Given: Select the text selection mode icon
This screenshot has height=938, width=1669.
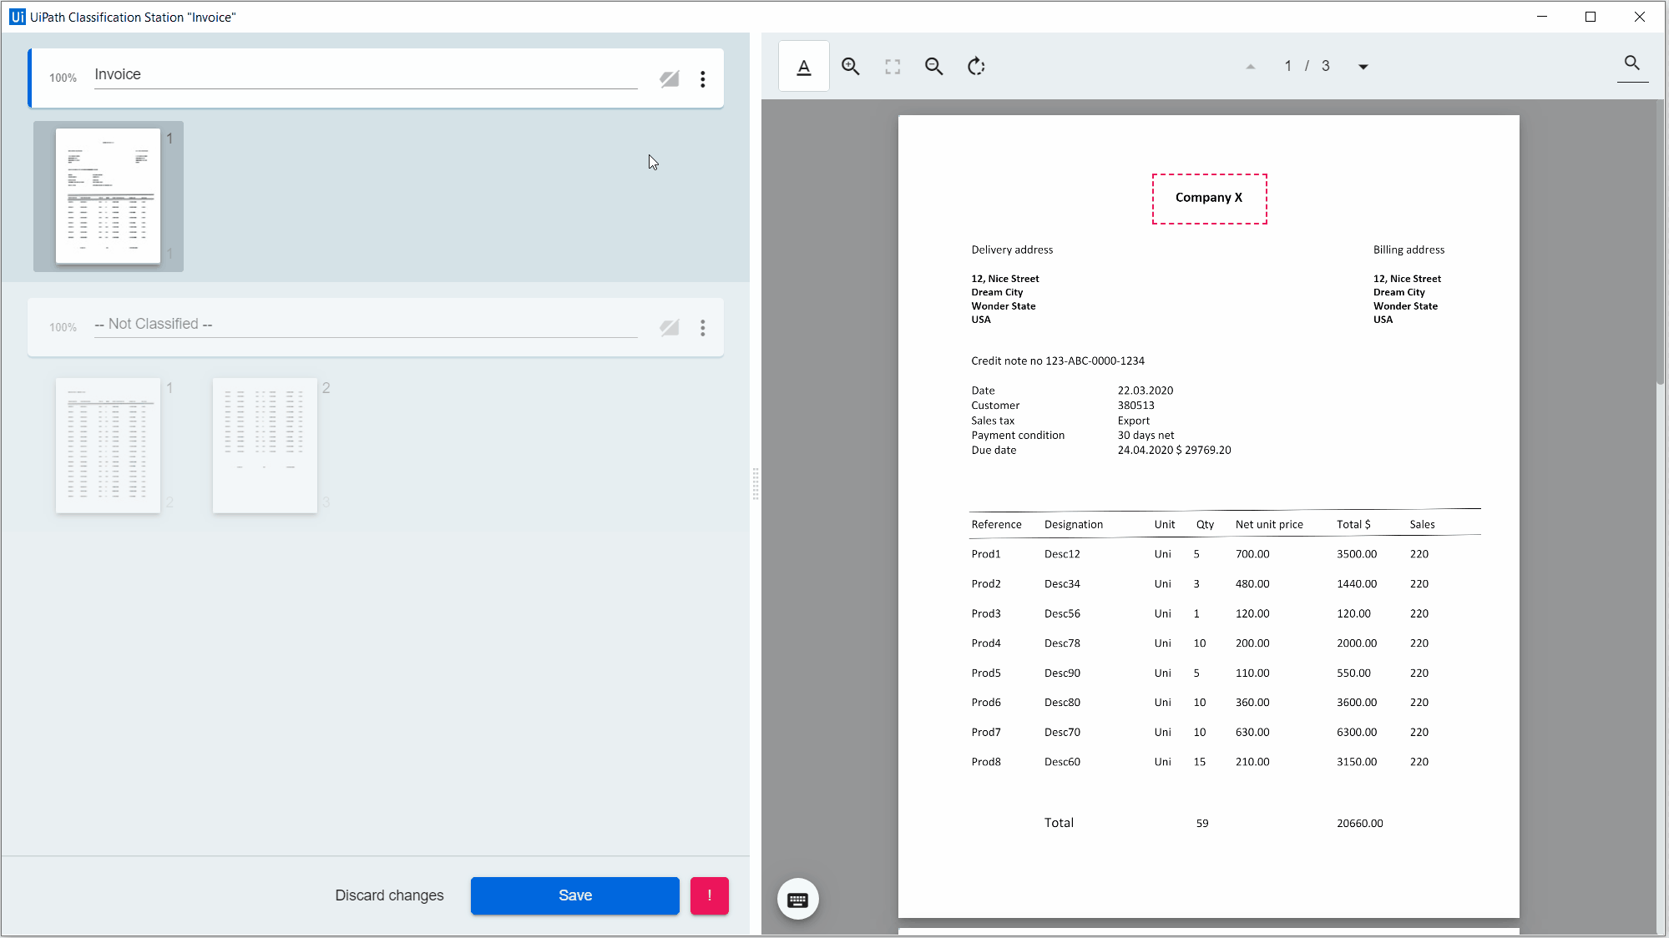Looking at the screenshot, I should pos(804,67).
